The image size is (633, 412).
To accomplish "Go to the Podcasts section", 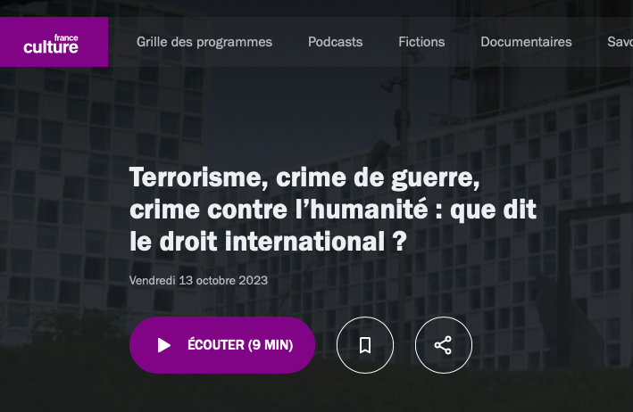I will pyautogui.click(x=335, y=42).
